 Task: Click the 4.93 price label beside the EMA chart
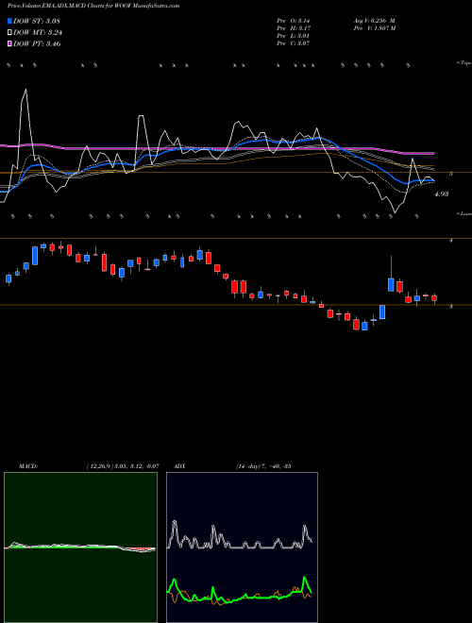[x=442, y=194]
